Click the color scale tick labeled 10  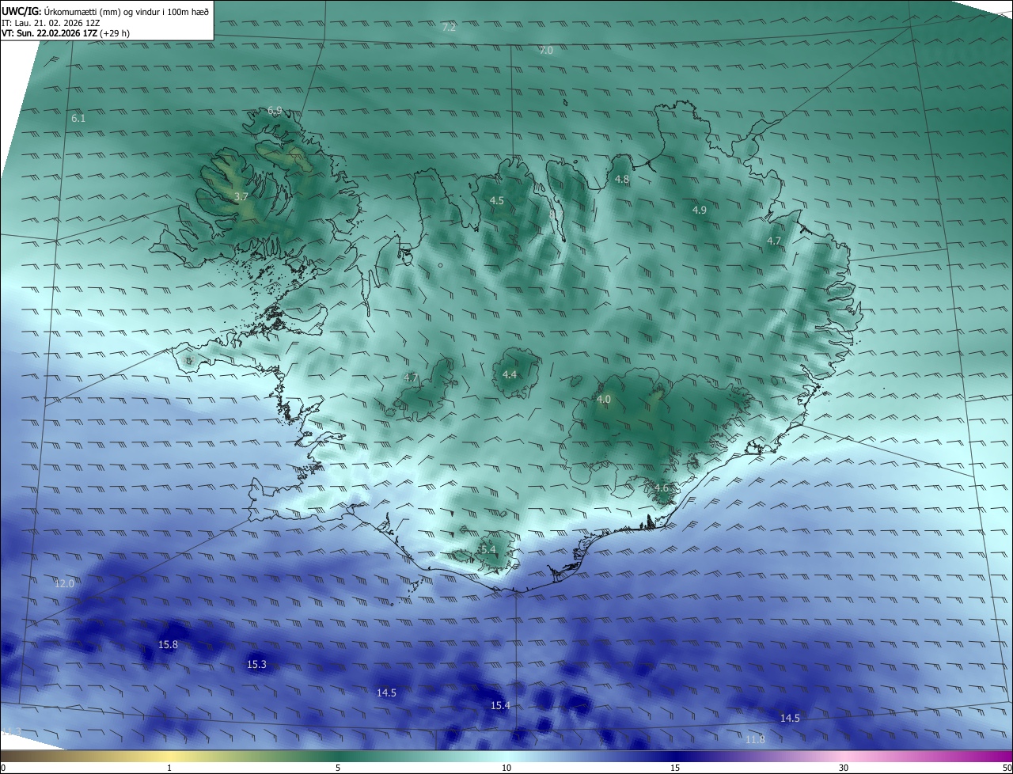(506, 768)
